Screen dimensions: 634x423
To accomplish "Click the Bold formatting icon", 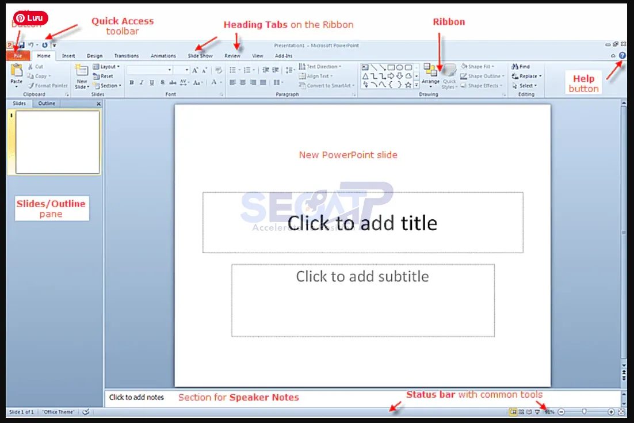I will (x=132, y=82).
